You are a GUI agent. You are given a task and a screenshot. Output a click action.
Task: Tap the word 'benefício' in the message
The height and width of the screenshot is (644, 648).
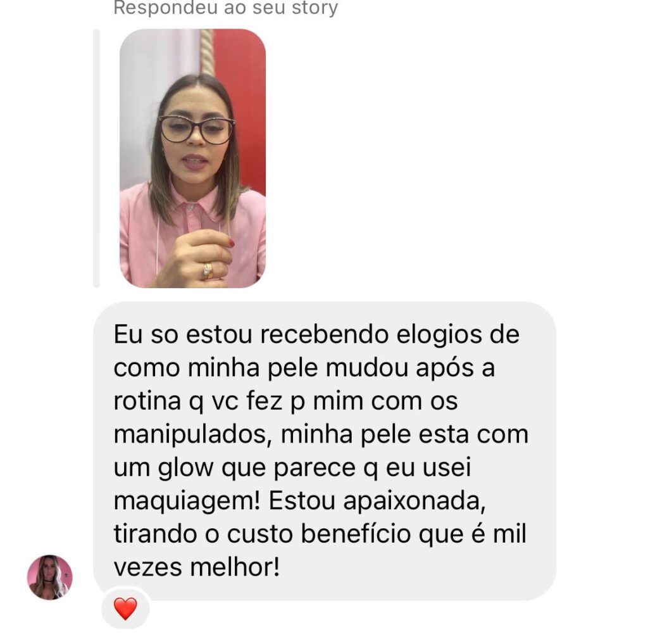coord(356,534)
